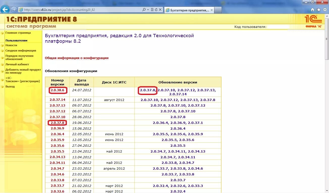Open a new blank tab
The width and height of the screenshot is (329, 193).
pos(218,10)
